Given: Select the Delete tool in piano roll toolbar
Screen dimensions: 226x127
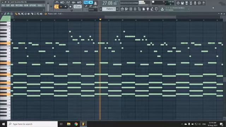Looking at the screenshot, I should tap(25, 14).
